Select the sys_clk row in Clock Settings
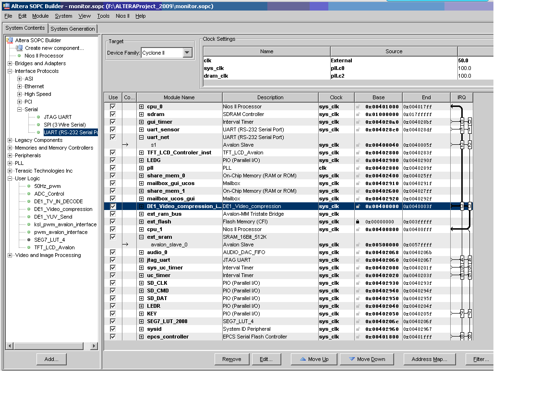 [348, 68]
